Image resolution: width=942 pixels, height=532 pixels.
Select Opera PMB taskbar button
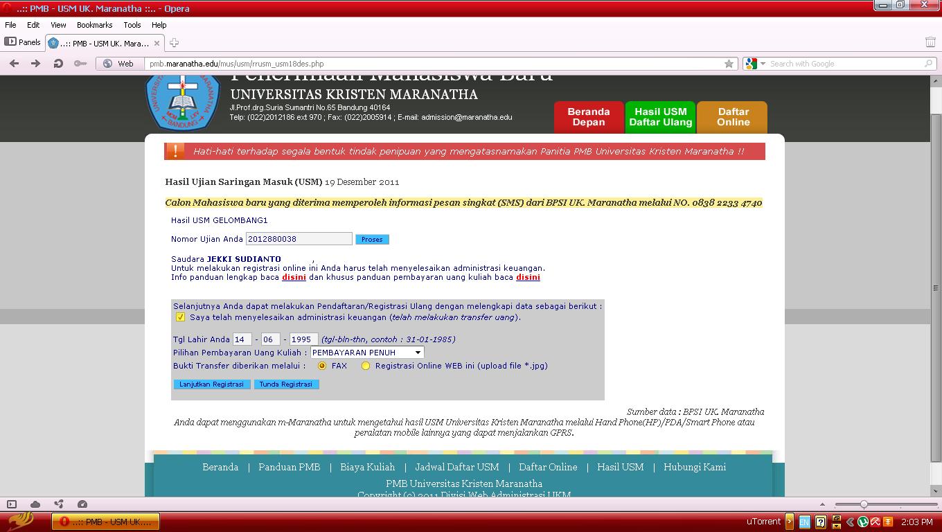tap(106, 522)
